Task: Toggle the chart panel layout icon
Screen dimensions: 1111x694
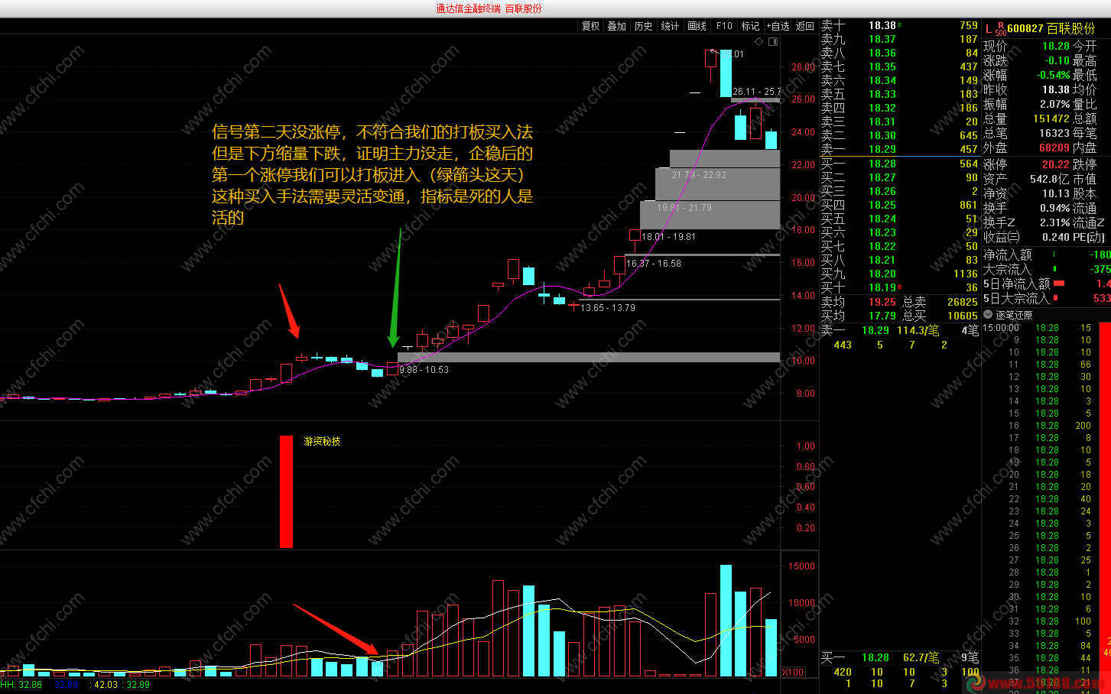Action: (773, 42)
